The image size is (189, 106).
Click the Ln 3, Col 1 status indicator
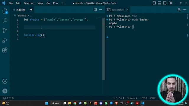click(118, 98)
